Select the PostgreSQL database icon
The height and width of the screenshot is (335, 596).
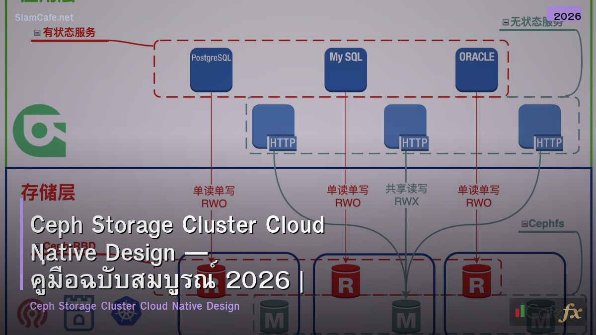[x=211, y=69]
